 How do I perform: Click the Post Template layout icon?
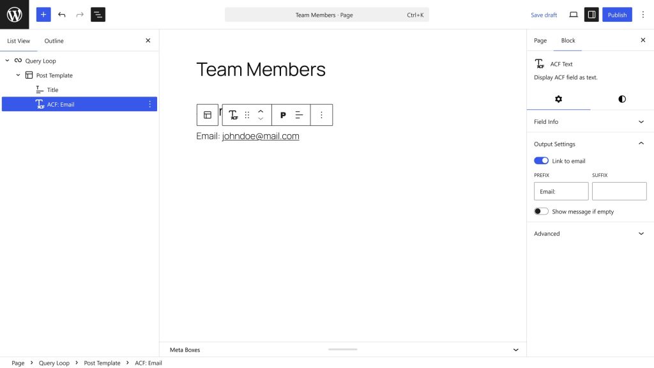[29, 75]
